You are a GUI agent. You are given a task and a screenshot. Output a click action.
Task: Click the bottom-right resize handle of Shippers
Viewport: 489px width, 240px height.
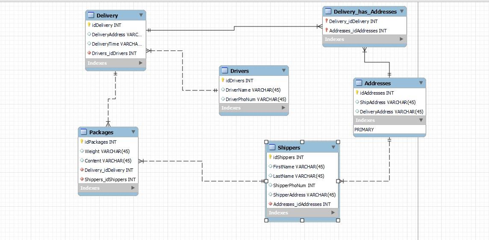pyautogui.click(x=338, y=220)
